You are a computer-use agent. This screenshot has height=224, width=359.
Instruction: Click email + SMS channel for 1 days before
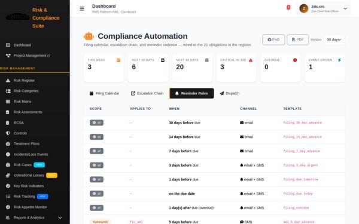[x=252, y=179]
